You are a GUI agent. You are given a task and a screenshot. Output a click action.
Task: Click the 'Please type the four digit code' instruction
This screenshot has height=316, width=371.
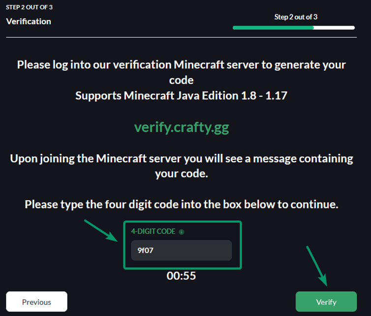tap(182, 205)
